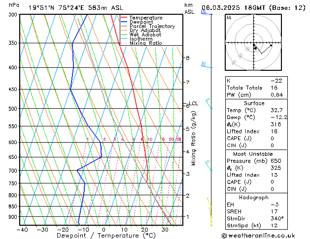The height and width of the screenshot is (239, 310).
Task: Click the wind barb at the 300 hPa level
Action: [x=207, y=13]
